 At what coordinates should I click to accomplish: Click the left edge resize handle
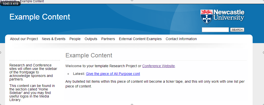click(1, 52)
